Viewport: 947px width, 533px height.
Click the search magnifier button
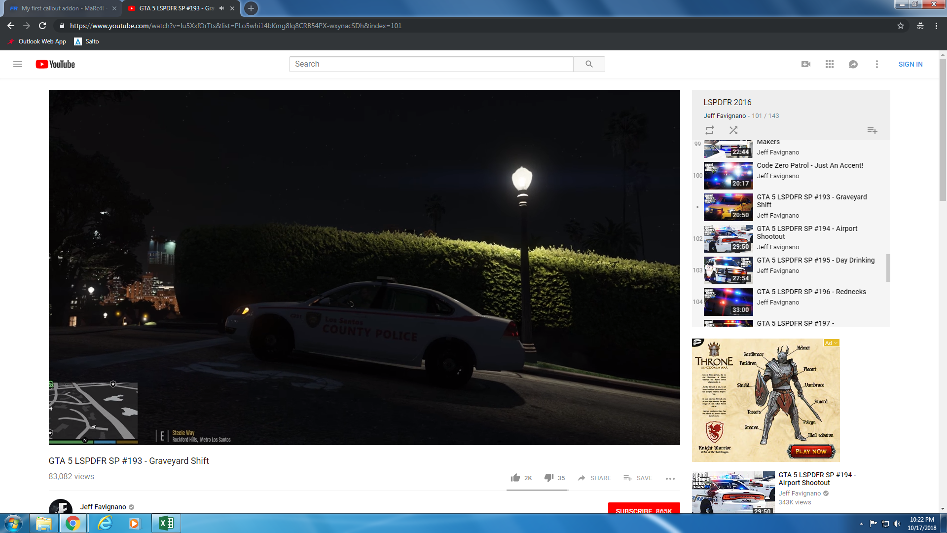(x=589, y=64)
